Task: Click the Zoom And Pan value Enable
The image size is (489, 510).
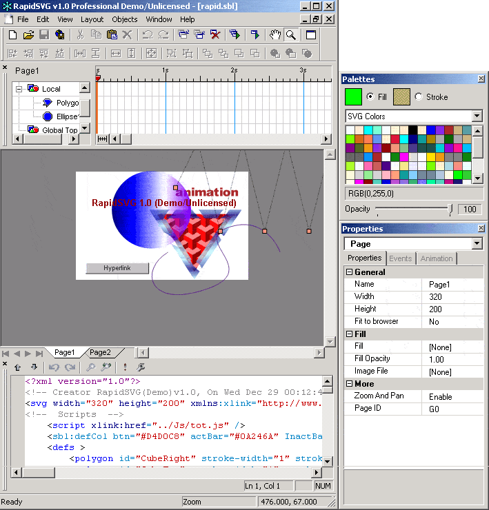Action: point(452,397)
